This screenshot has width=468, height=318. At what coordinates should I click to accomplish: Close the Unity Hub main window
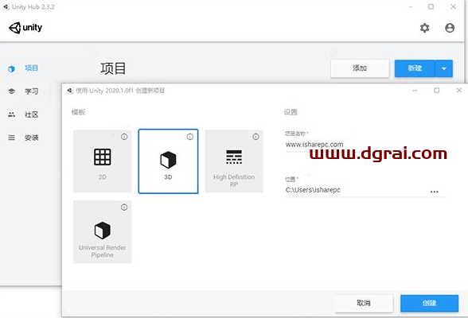pos(453,6)
